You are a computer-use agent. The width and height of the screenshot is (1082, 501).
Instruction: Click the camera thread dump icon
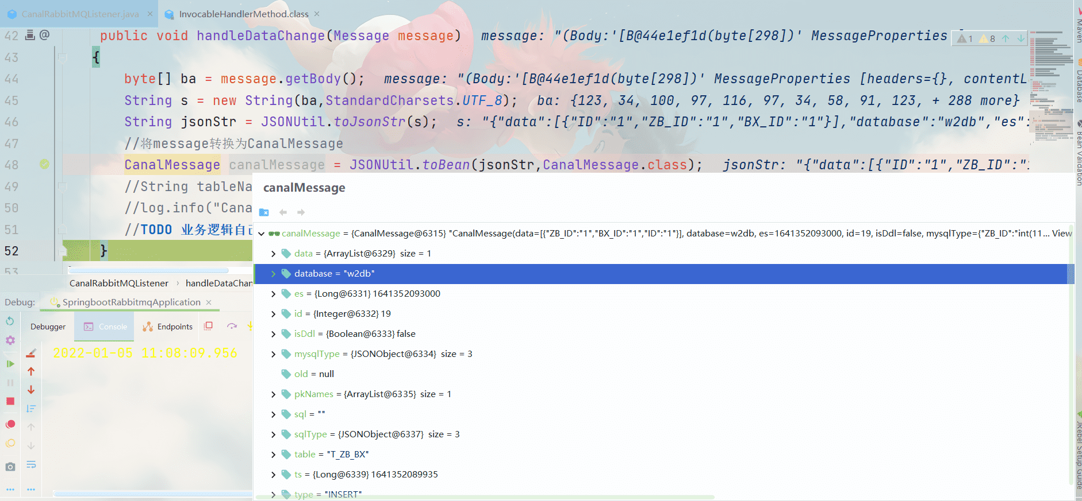10,467
